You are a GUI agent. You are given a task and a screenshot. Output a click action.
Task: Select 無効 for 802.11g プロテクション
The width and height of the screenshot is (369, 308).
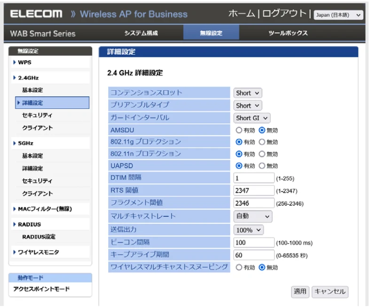[262, 142]
